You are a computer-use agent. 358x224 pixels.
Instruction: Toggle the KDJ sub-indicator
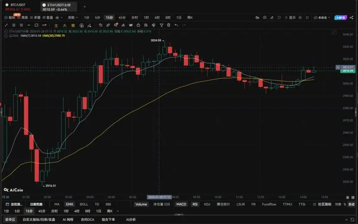[x=207, y=204]
